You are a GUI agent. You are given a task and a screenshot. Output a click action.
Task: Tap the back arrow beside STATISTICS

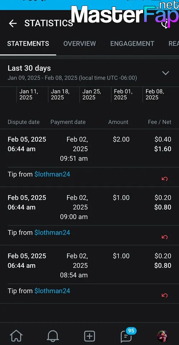(x=13, y=23)
